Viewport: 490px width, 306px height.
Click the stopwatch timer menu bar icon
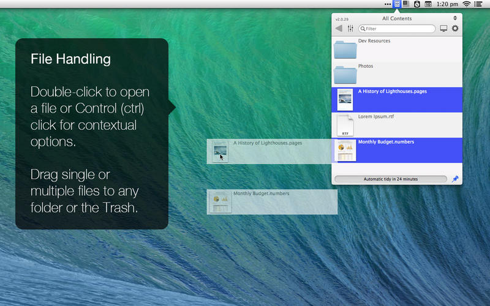click(417, 4)
